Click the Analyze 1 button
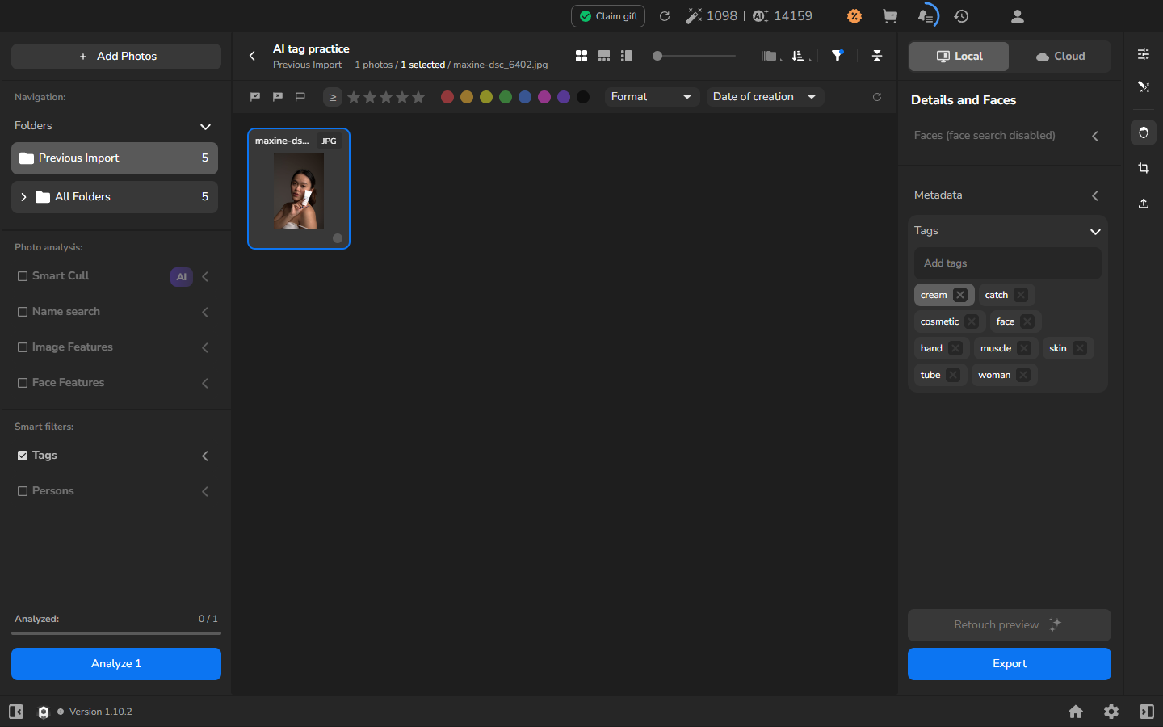The height and width of the screenshot is (727, 1163). click(x=116, y=664)
